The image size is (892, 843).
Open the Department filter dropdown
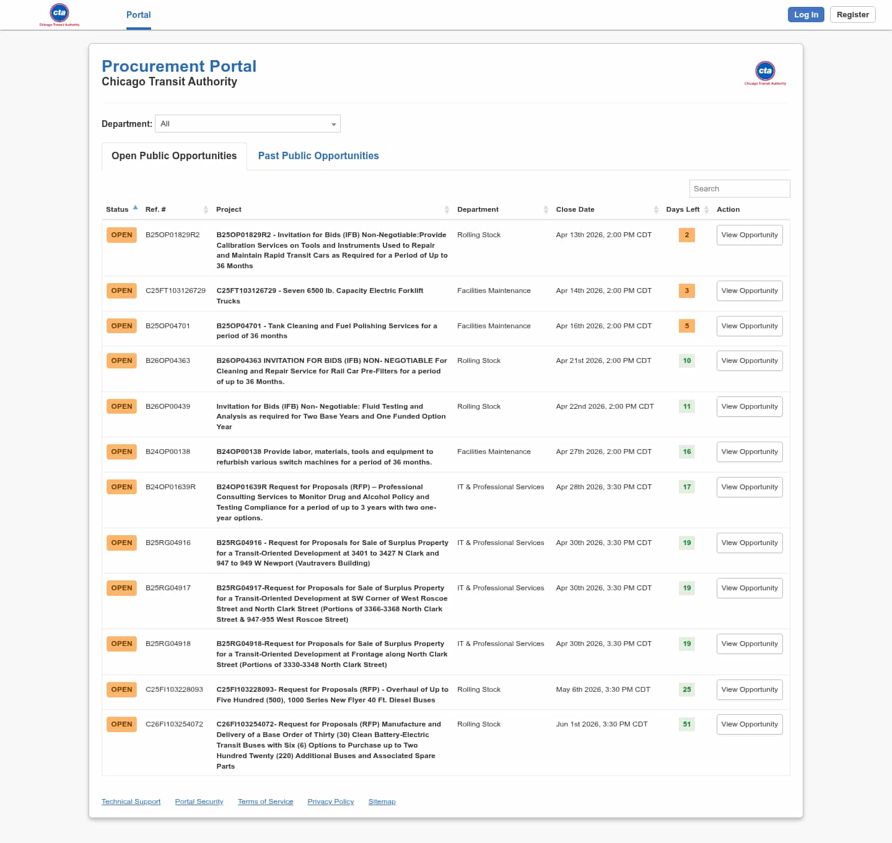[248, 124]
